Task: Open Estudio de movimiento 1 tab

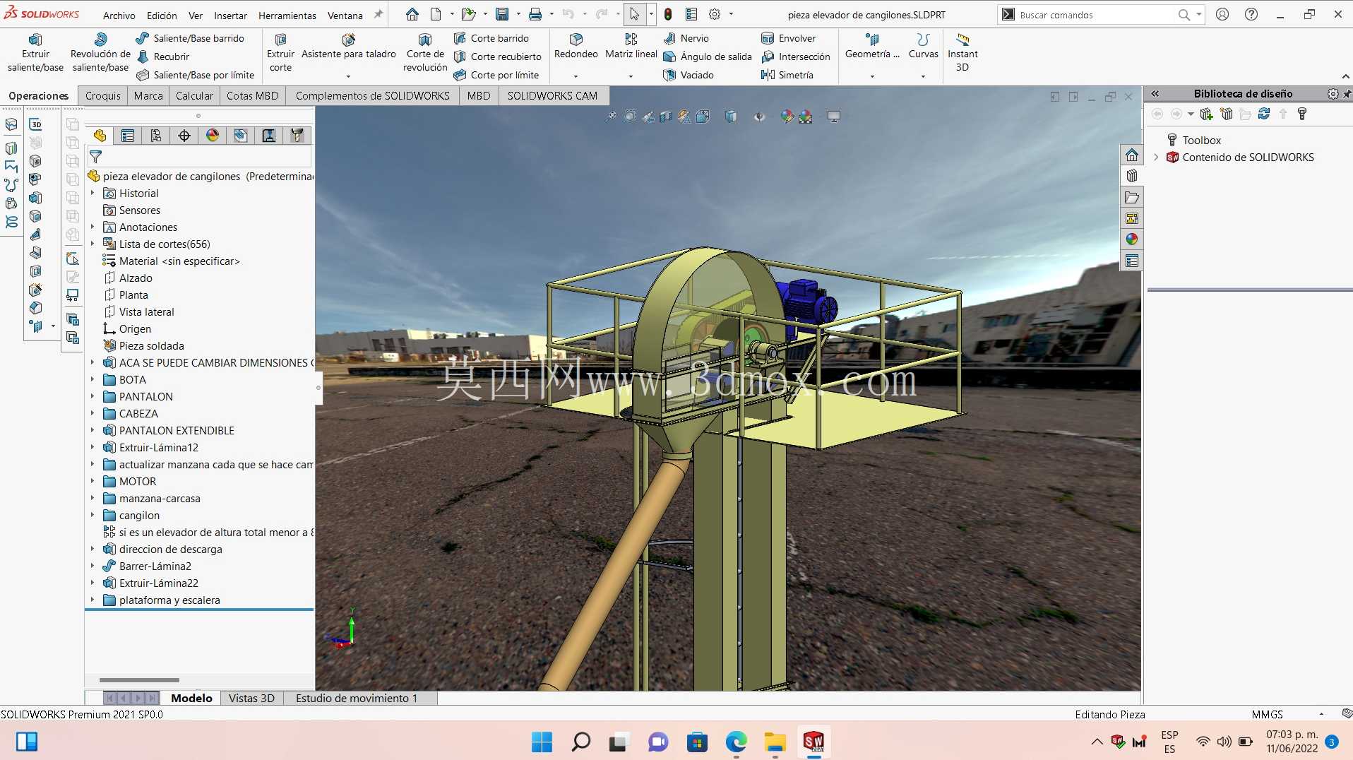Action: 357,698
